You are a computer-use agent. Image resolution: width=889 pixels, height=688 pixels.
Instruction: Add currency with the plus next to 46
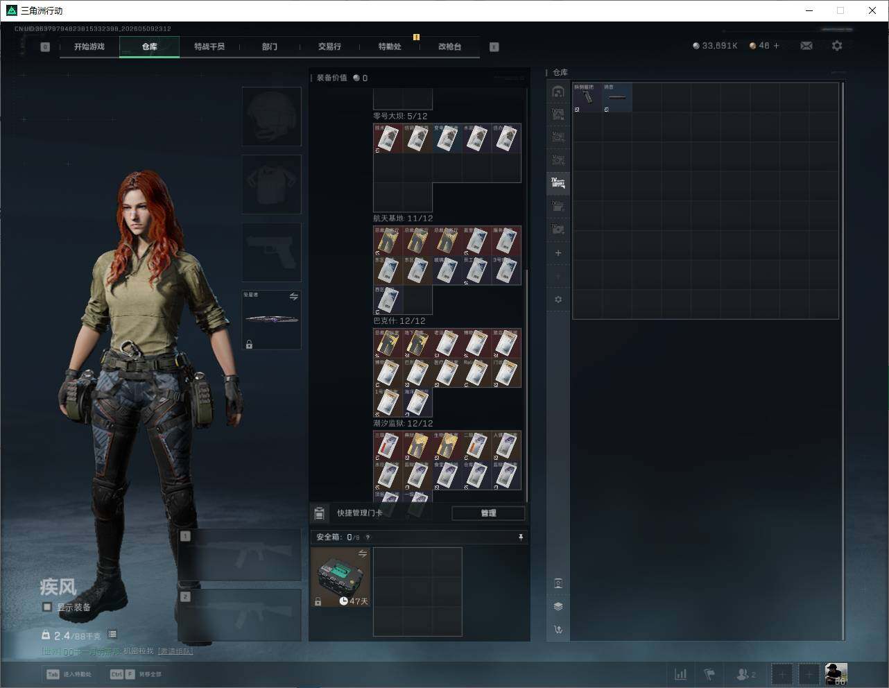click(776, 46)
